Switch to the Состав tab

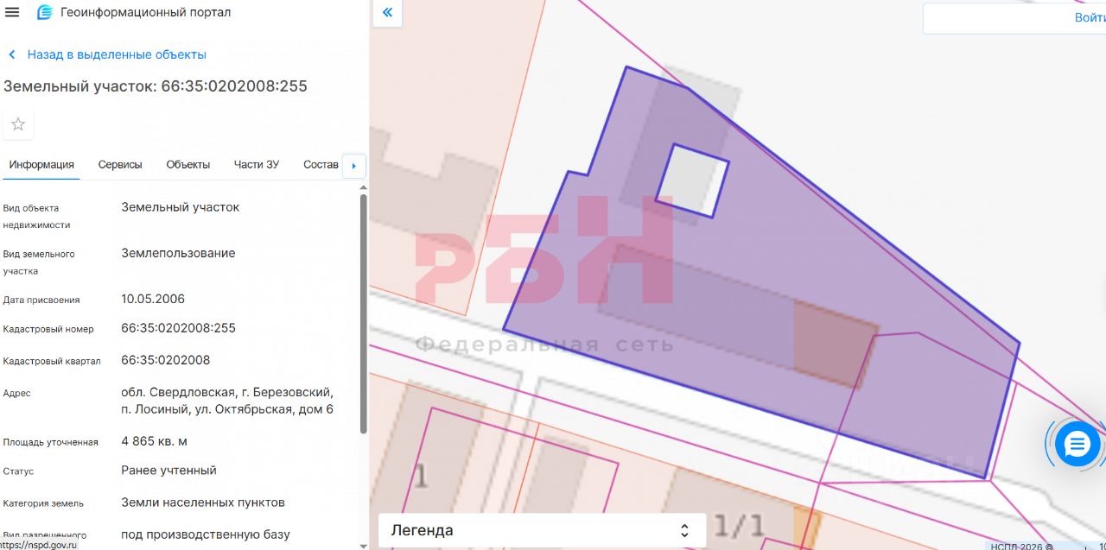tap(321, 165)
